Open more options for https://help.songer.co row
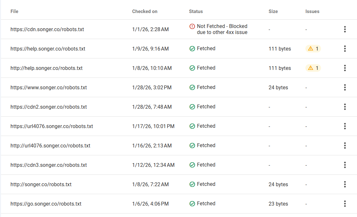 pos(345,49)
